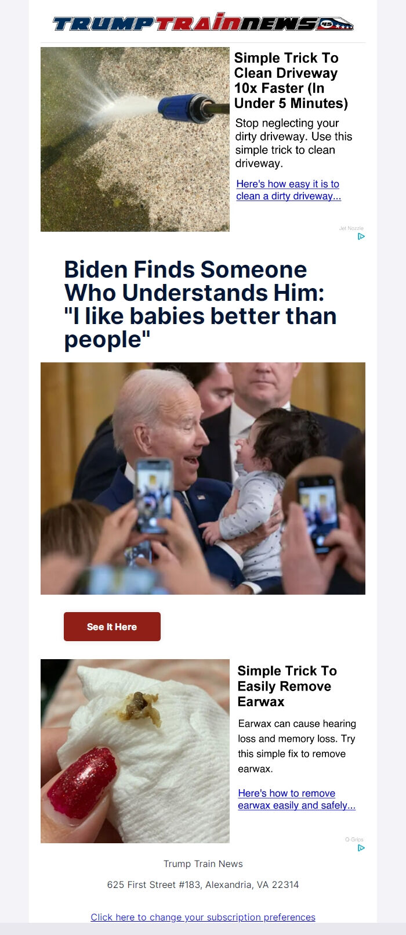The image size is (406, 935).
Task: Click the train icon in the logo
Action: pyautogui.click(x=335, y=24)
